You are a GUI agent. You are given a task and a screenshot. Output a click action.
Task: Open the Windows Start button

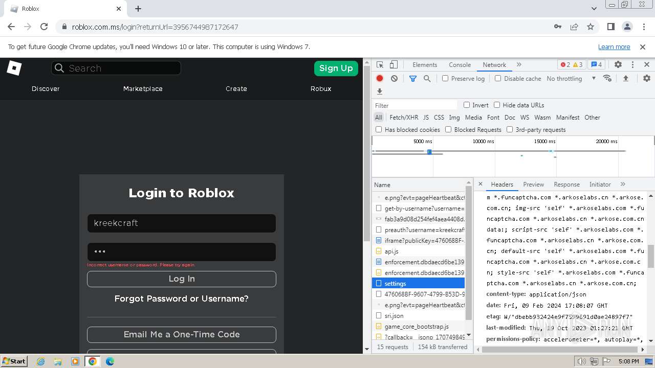click(x=14, y=361)
